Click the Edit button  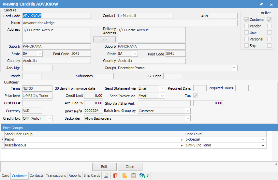coord(104,167)
